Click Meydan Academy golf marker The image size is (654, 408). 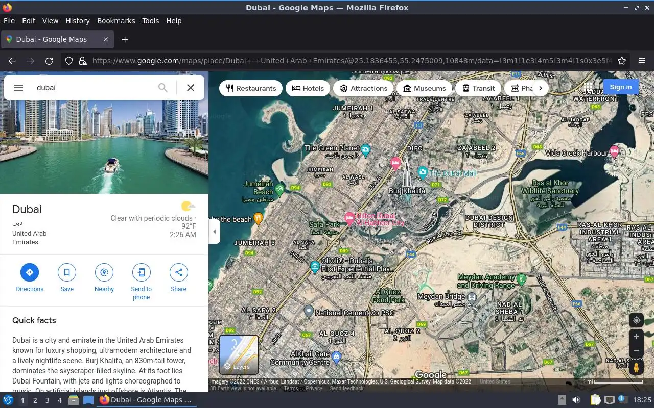(521, 278)
